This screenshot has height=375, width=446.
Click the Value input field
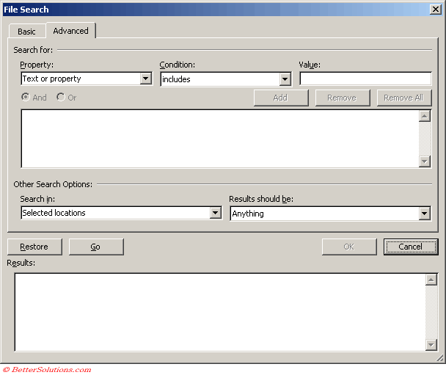click(365, 79)
